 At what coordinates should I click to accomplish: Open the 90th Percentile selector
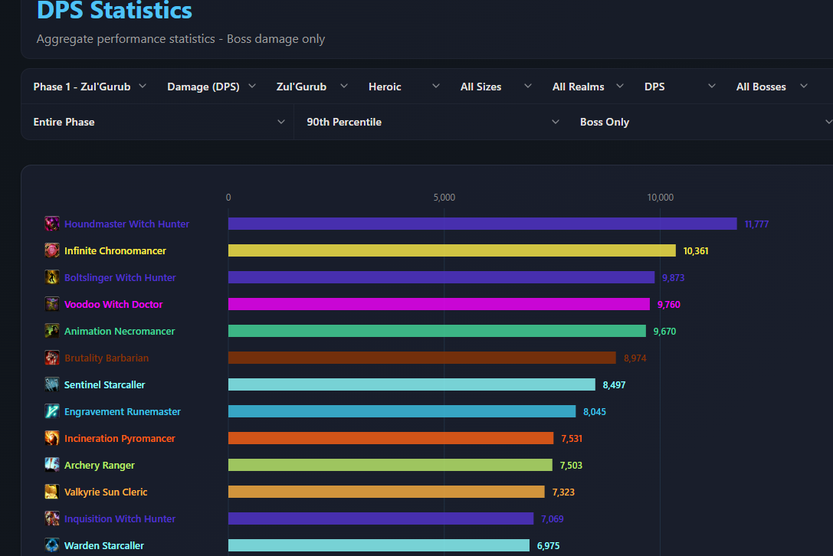[432, 122]
